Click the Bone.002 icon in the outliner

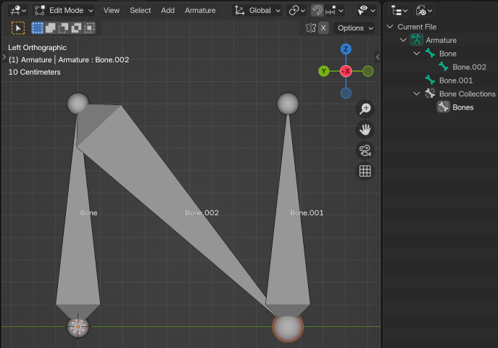click(x=444, y=67)
